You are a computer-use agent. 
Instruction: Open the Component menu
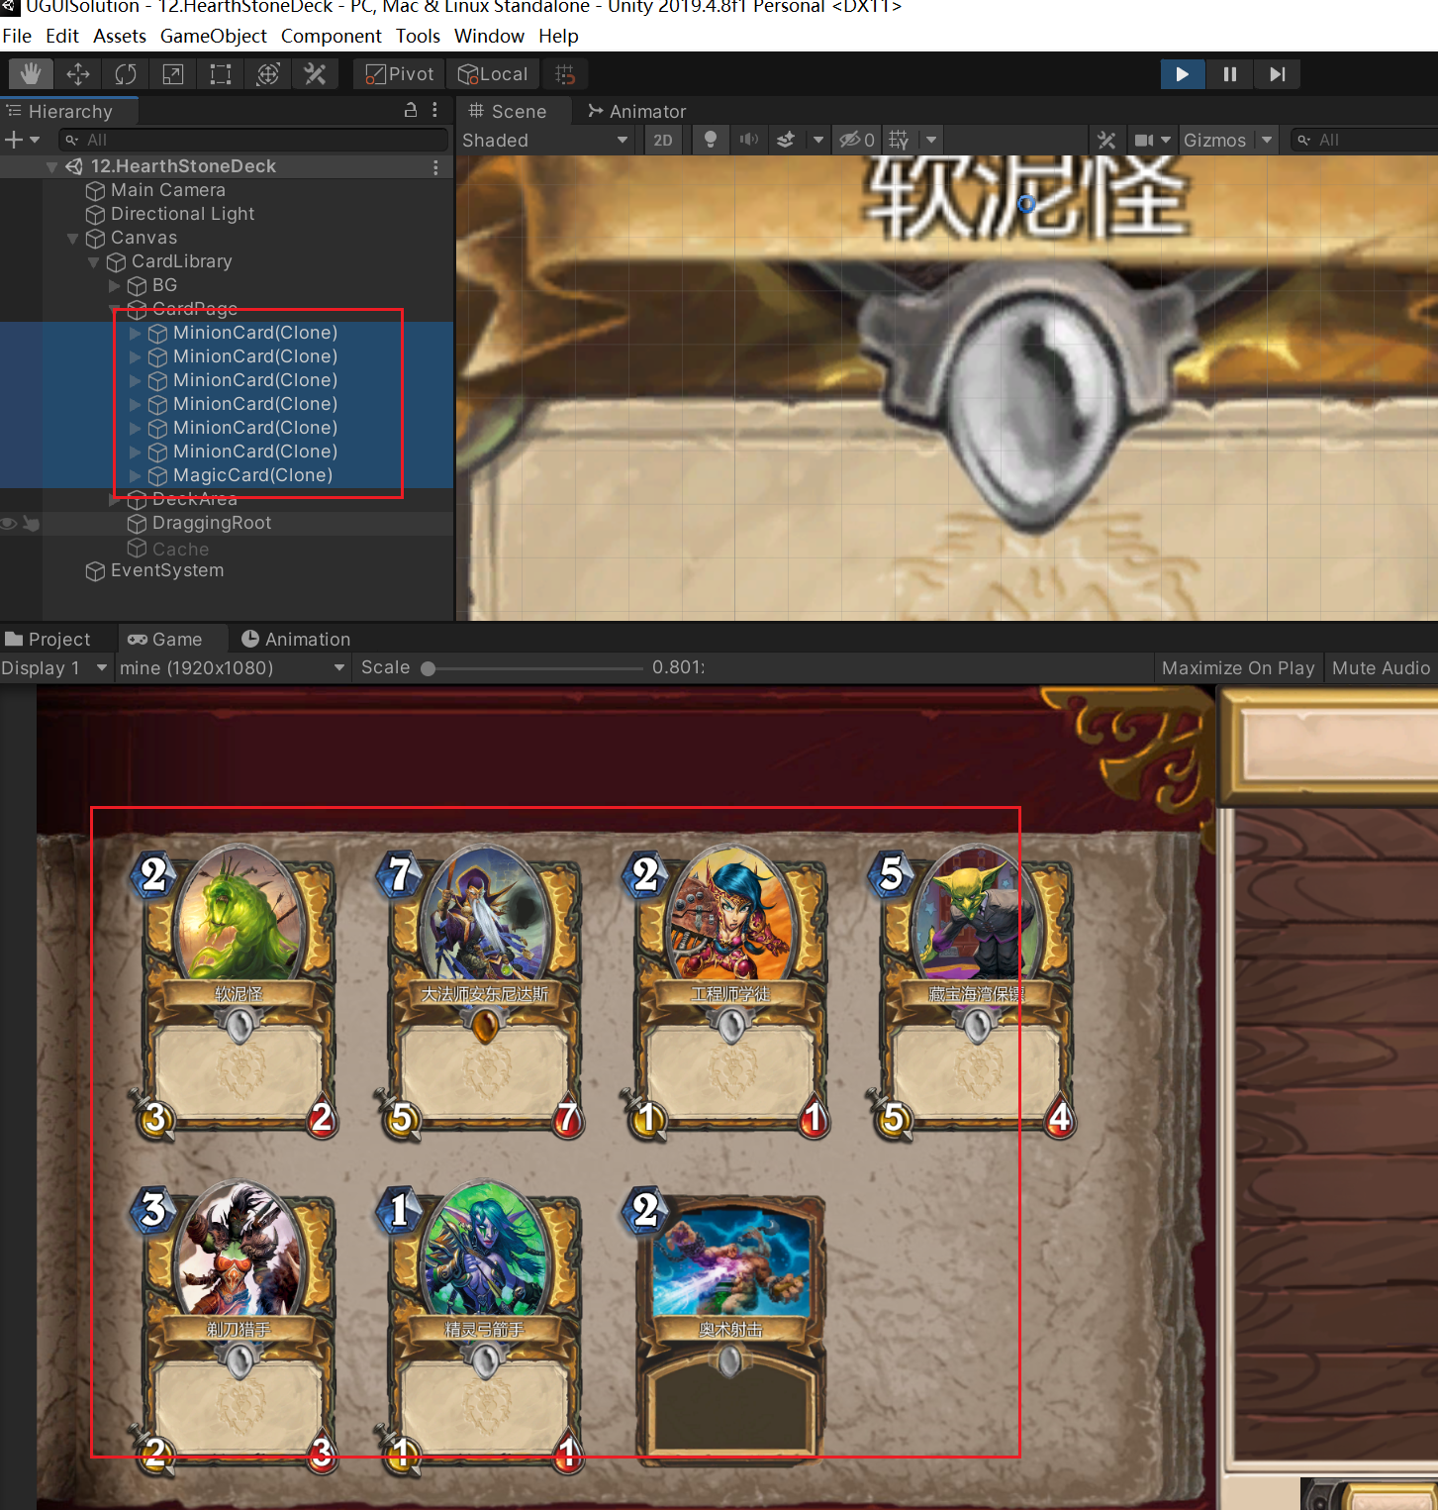tap(332, 36)
